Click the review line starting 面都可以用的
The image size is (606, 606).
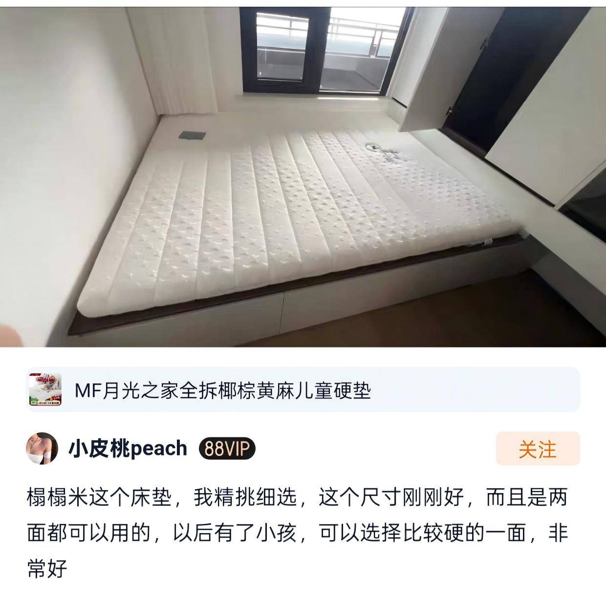click(297, 534)
